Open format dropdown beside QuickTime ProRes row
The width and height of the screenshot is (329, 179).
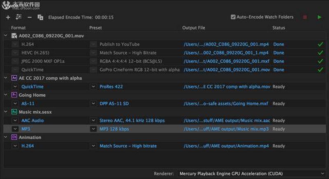click(x=15, y=86)
